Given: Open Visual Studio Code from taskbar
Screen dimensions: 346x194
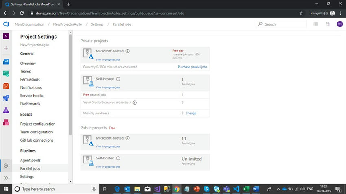Looking at the screenshot, I should [x=236, y=189].
